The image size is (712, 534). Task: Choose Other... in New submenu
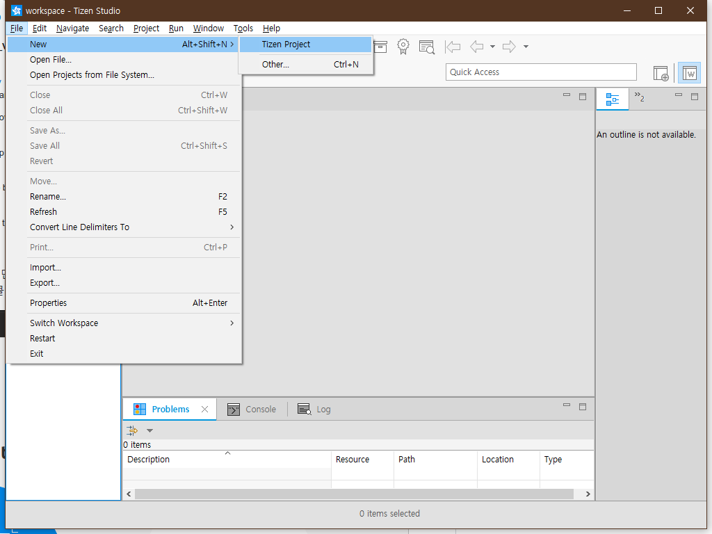306,65
